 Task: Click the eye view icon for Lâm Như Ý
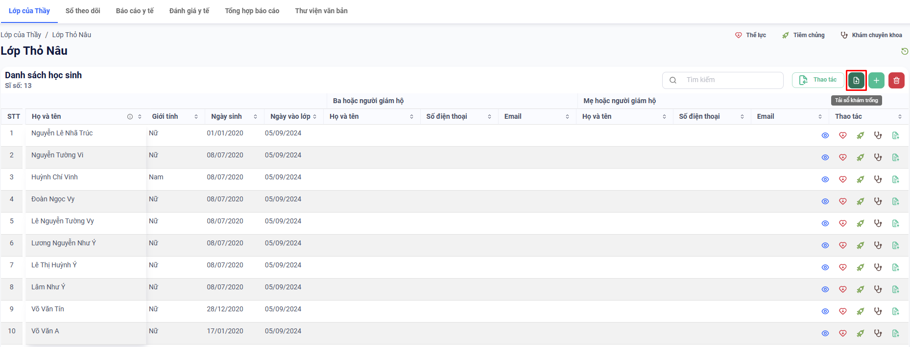[x=825, y=289]
